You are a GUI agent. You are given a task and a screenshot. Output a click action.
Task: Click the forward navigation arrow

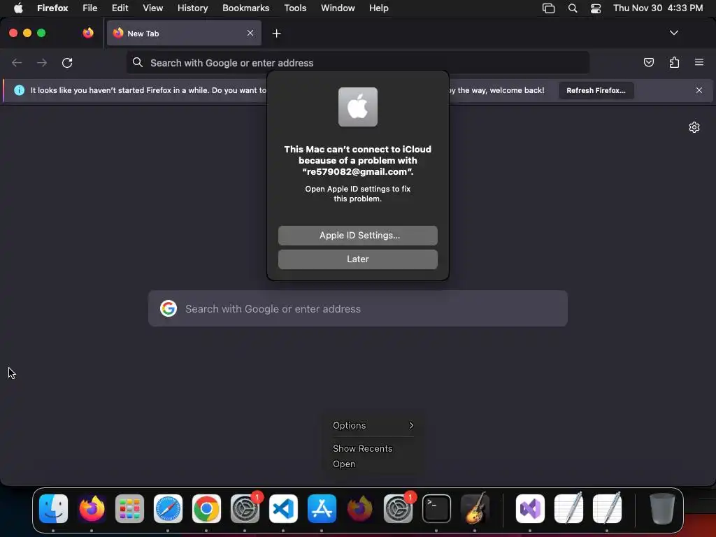[x=42, y=62]
